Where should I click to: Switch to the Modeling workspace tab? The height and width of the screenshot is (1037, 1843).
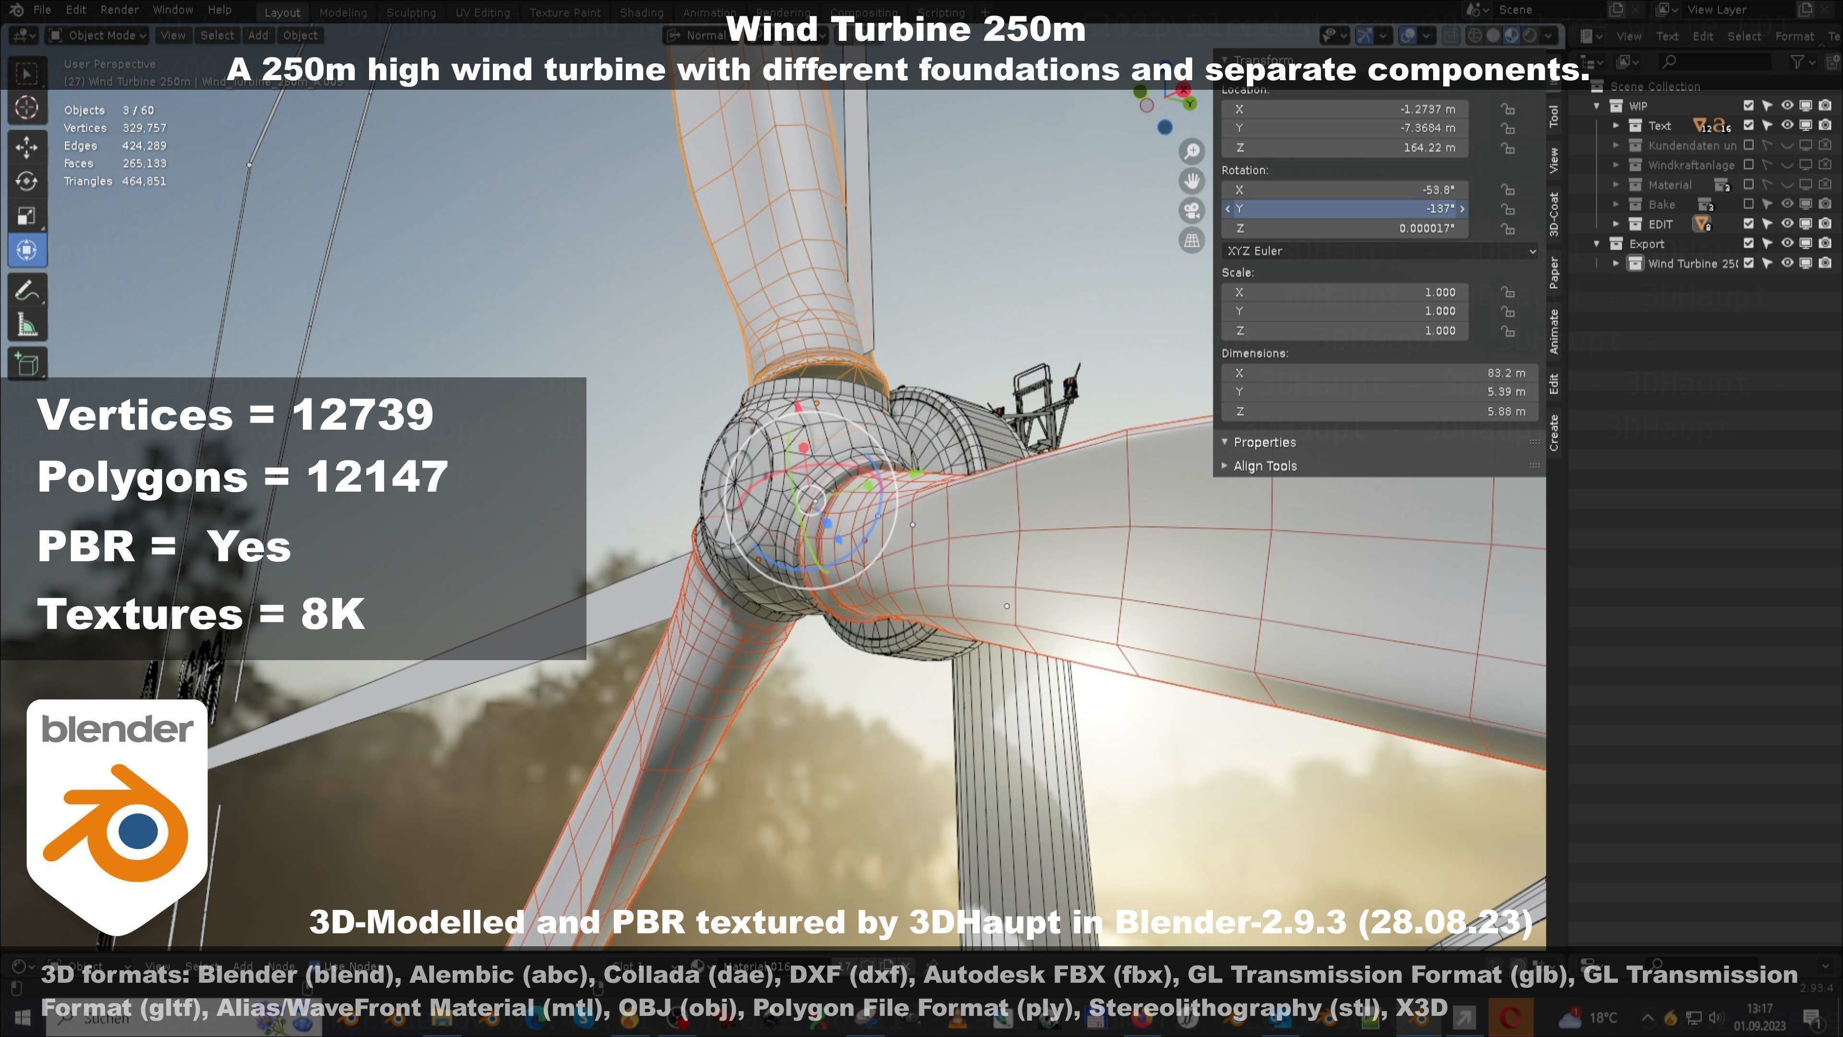tap(343, 13)
